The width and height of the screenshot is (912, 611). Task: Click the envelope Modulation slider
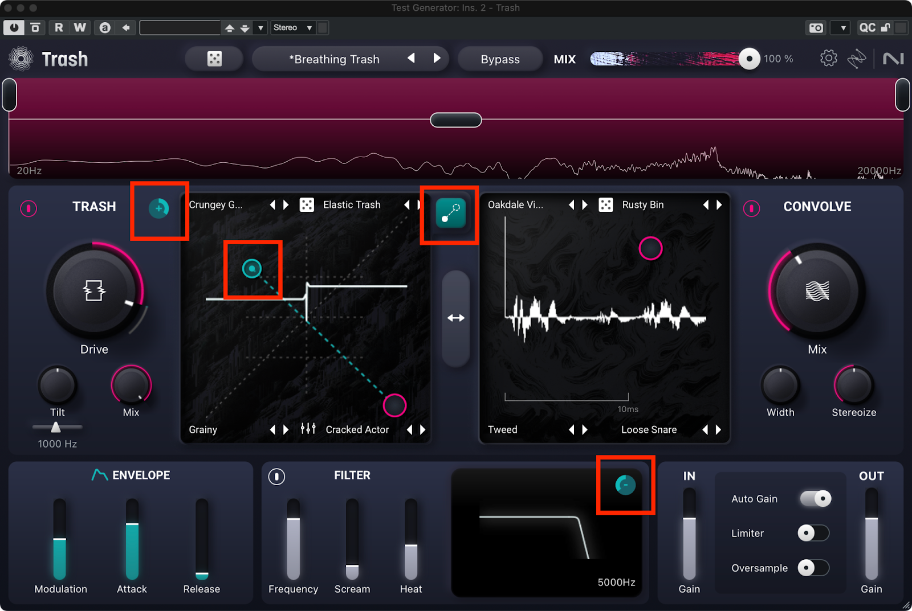(60, 539)
